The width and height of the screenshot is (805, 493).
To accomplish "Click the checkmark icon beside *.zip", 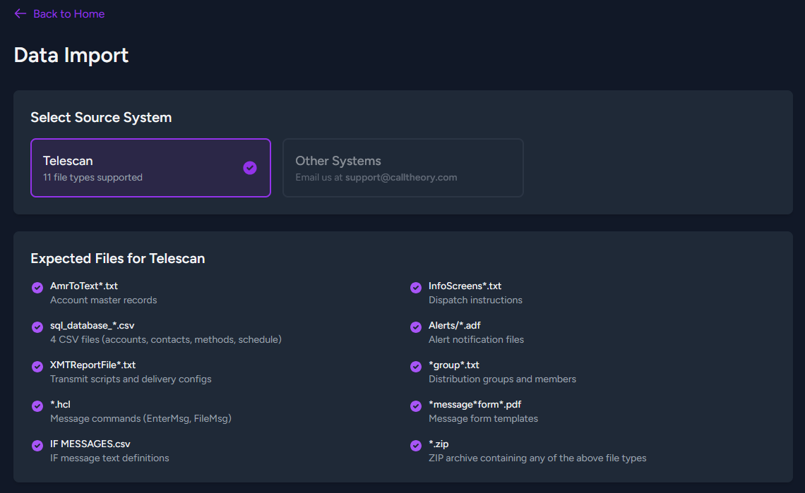I will 416,445.
